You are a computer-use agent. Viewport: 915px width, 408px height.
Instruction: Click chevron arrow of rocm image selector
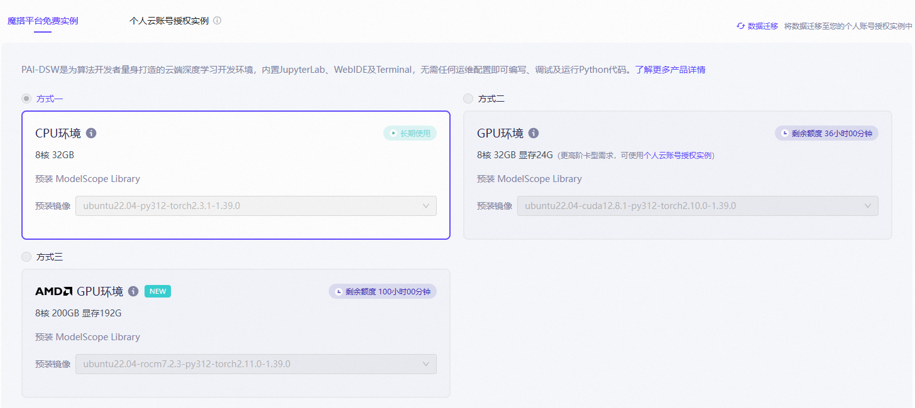point(425,364)
